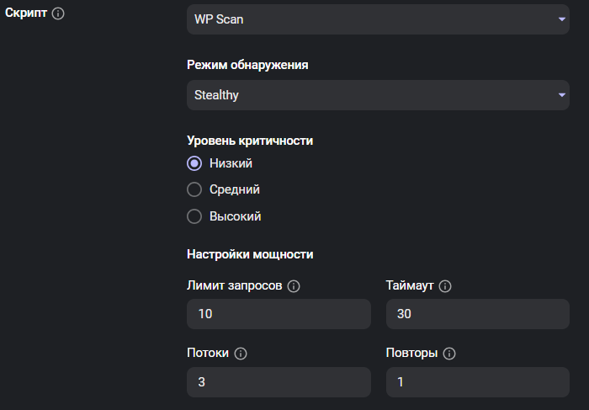589x410 pixels.
Task: Click the Скрипт label text
Action: 26,13
